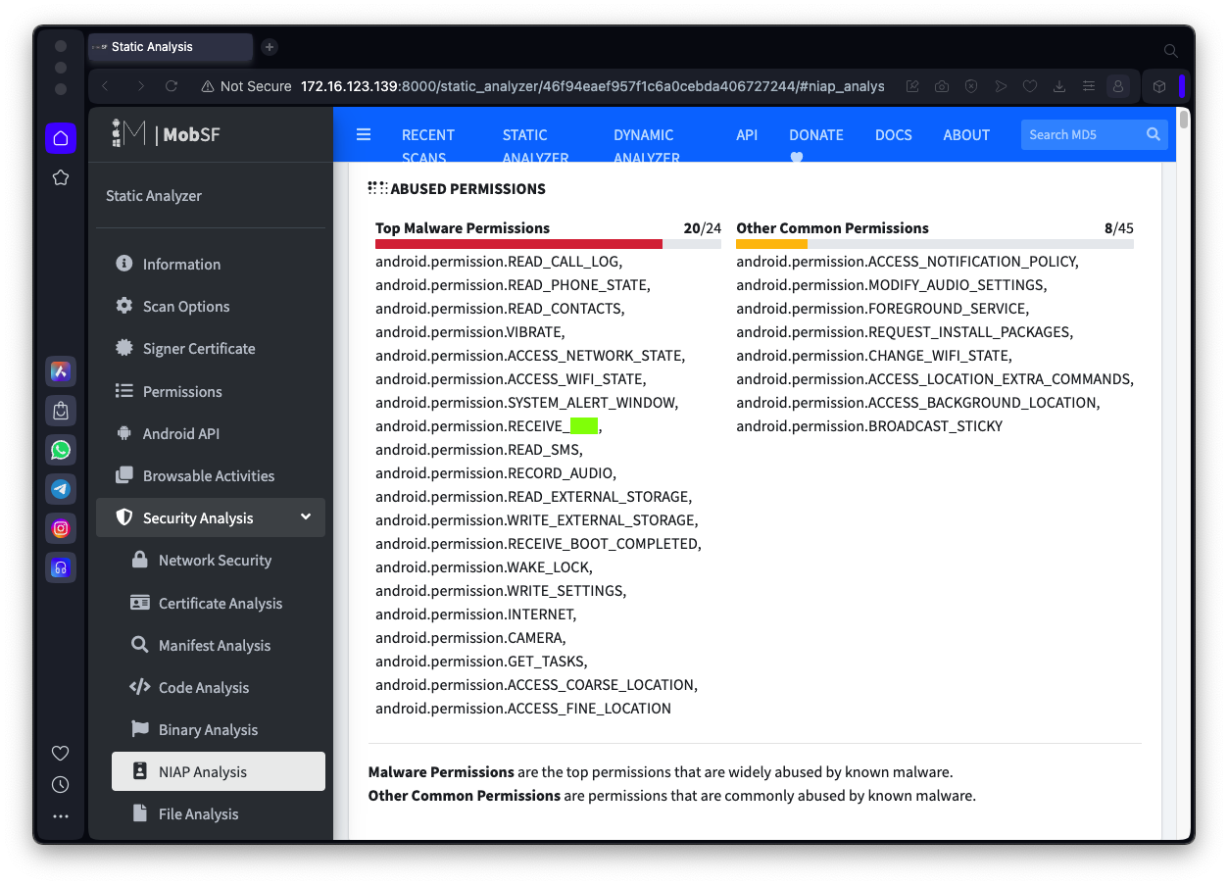Open WhatsApp from the browser sidebar
This screenshot has height=885, width=1228.
61,450
